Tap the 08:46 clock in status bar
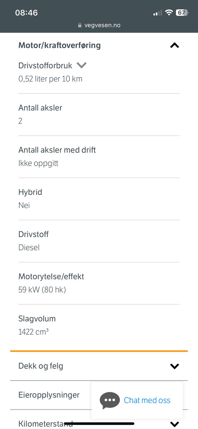Screen dimensions: 198x429 click(x=26, y=13)
